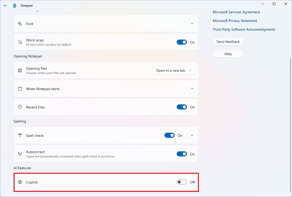Click the vertical scrollbar thumb
The width and height of the screenshot is (292, 197).
coord(290,126)
